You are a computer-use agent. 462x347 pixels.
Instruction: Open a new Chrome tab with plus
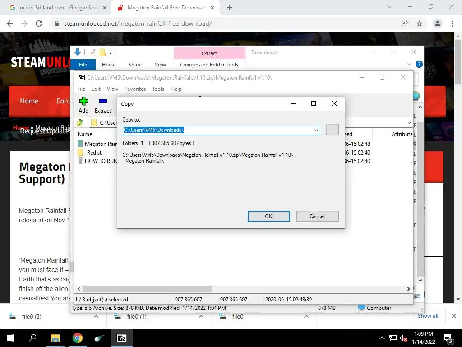point(230,8)
